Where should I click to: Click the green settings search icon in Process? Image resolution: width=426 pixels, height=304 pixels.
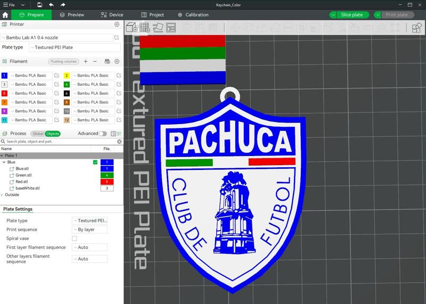click(119, 134)
